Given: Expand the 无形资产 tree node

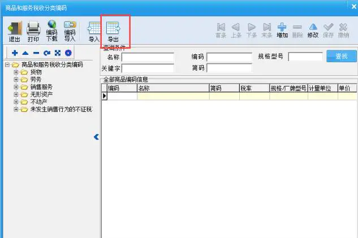Looking at the screenshot, I should (16, 94).
